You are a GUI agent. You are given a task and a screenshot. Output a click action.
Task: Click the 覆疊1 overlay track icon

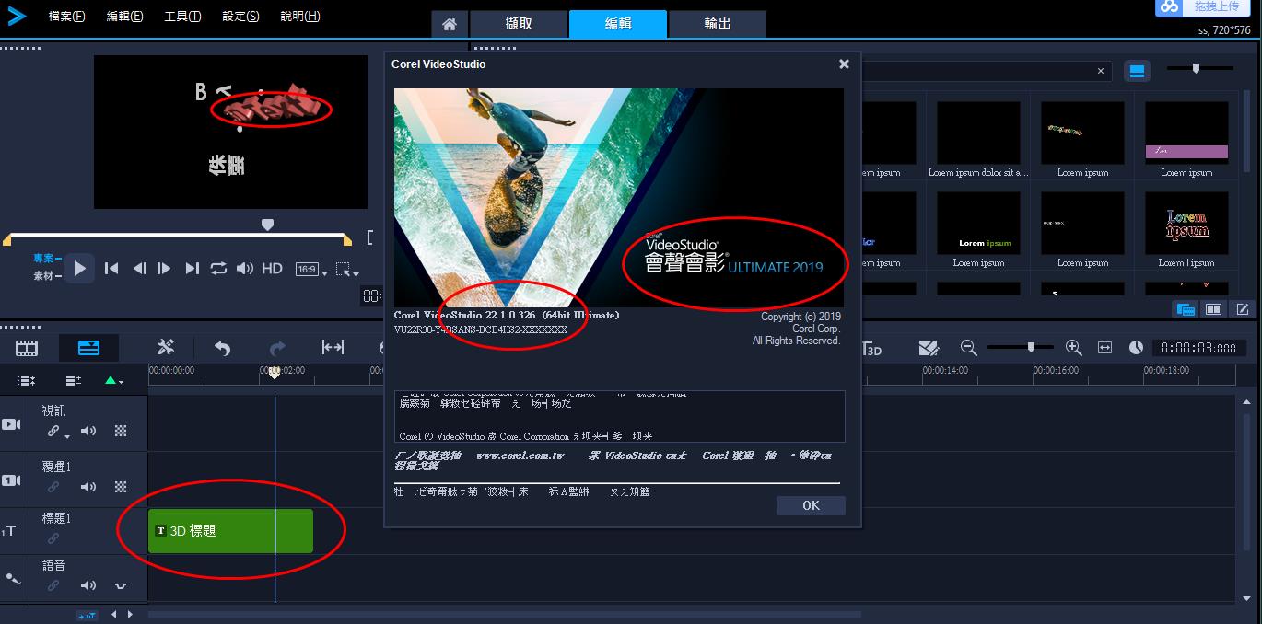(11, 480)
